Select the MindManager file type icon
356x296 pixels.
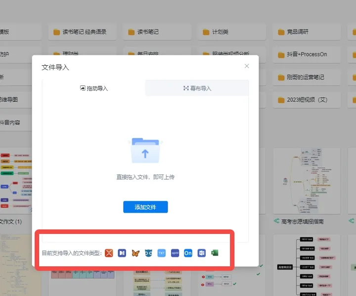[122, 253]
